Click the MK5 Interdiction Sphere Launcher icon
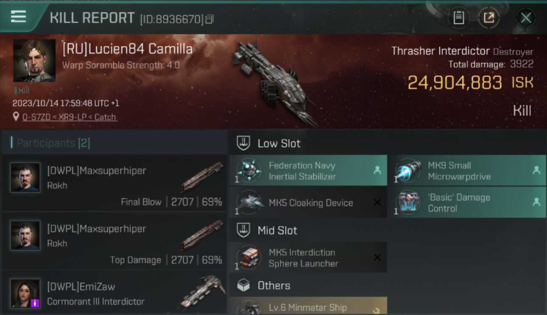Image resolution: width=547 pixels, height=315 pixels. tap(249, 257)
